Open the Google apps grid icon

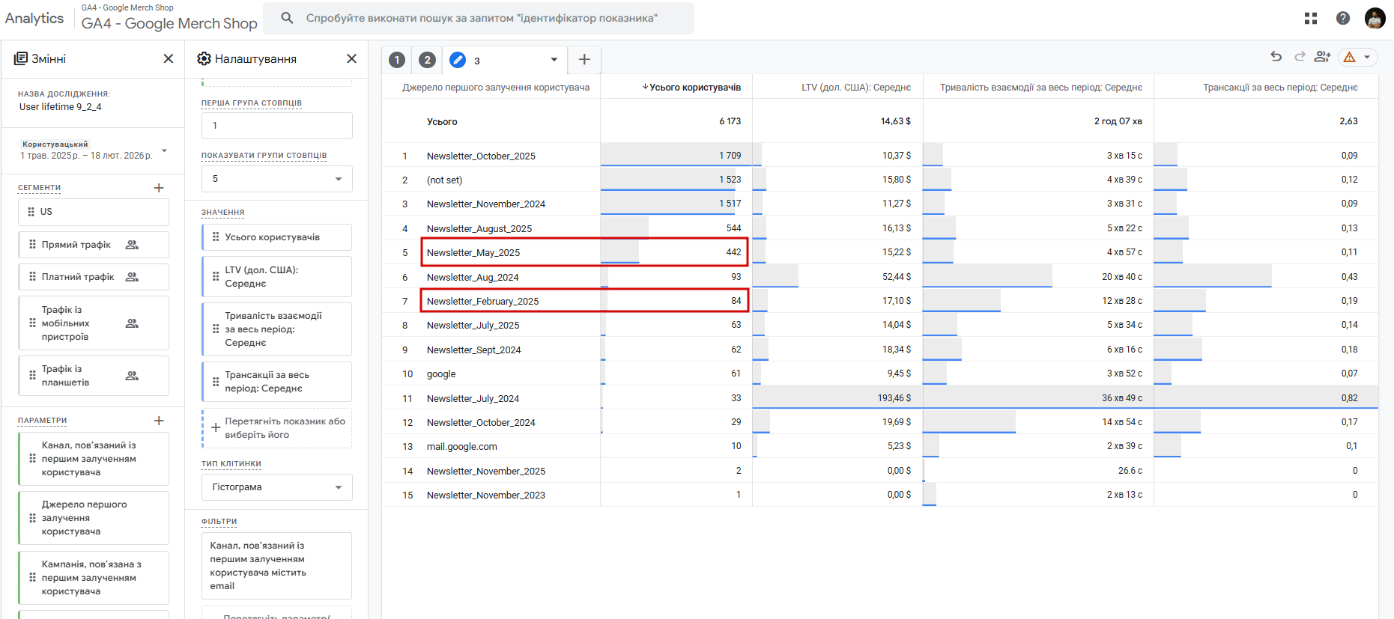tap(1311, 18)
